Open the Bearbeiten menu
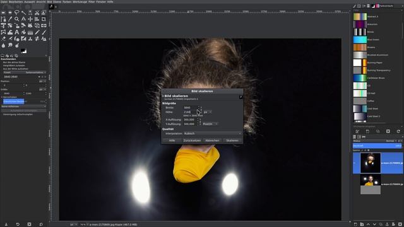 [16, 1]
